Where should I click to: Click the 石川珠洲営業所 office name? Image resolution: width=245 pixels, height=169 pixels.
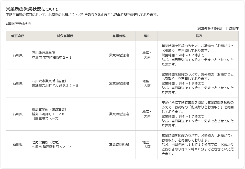[x=43, y=53]
